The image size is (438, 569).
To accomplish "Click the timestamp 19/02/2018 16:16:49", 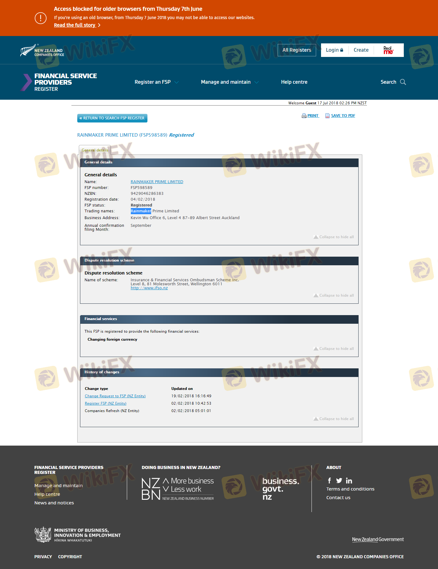I will 191,396.
